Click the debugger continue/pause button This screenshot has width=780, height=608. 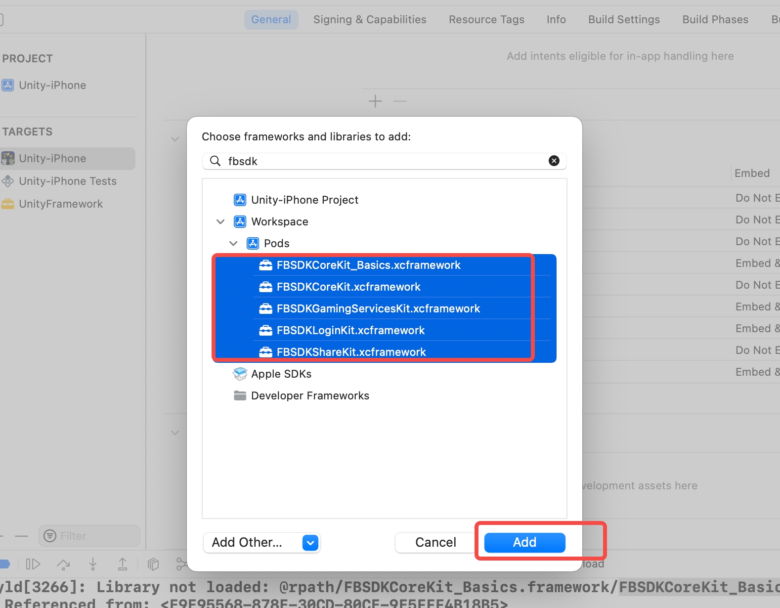33,564
